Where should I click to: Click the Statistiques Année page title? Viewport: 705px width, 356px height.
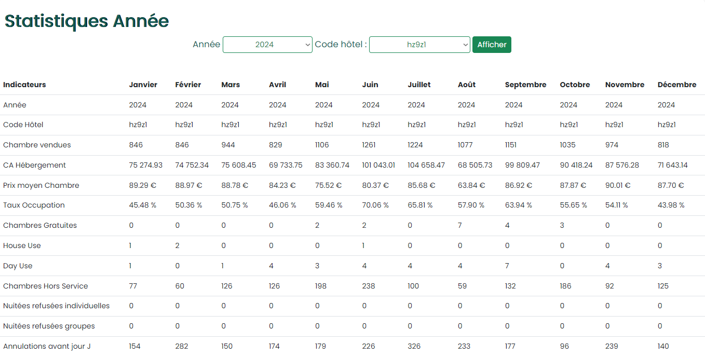pyautogui.click(x=87, y=21)
